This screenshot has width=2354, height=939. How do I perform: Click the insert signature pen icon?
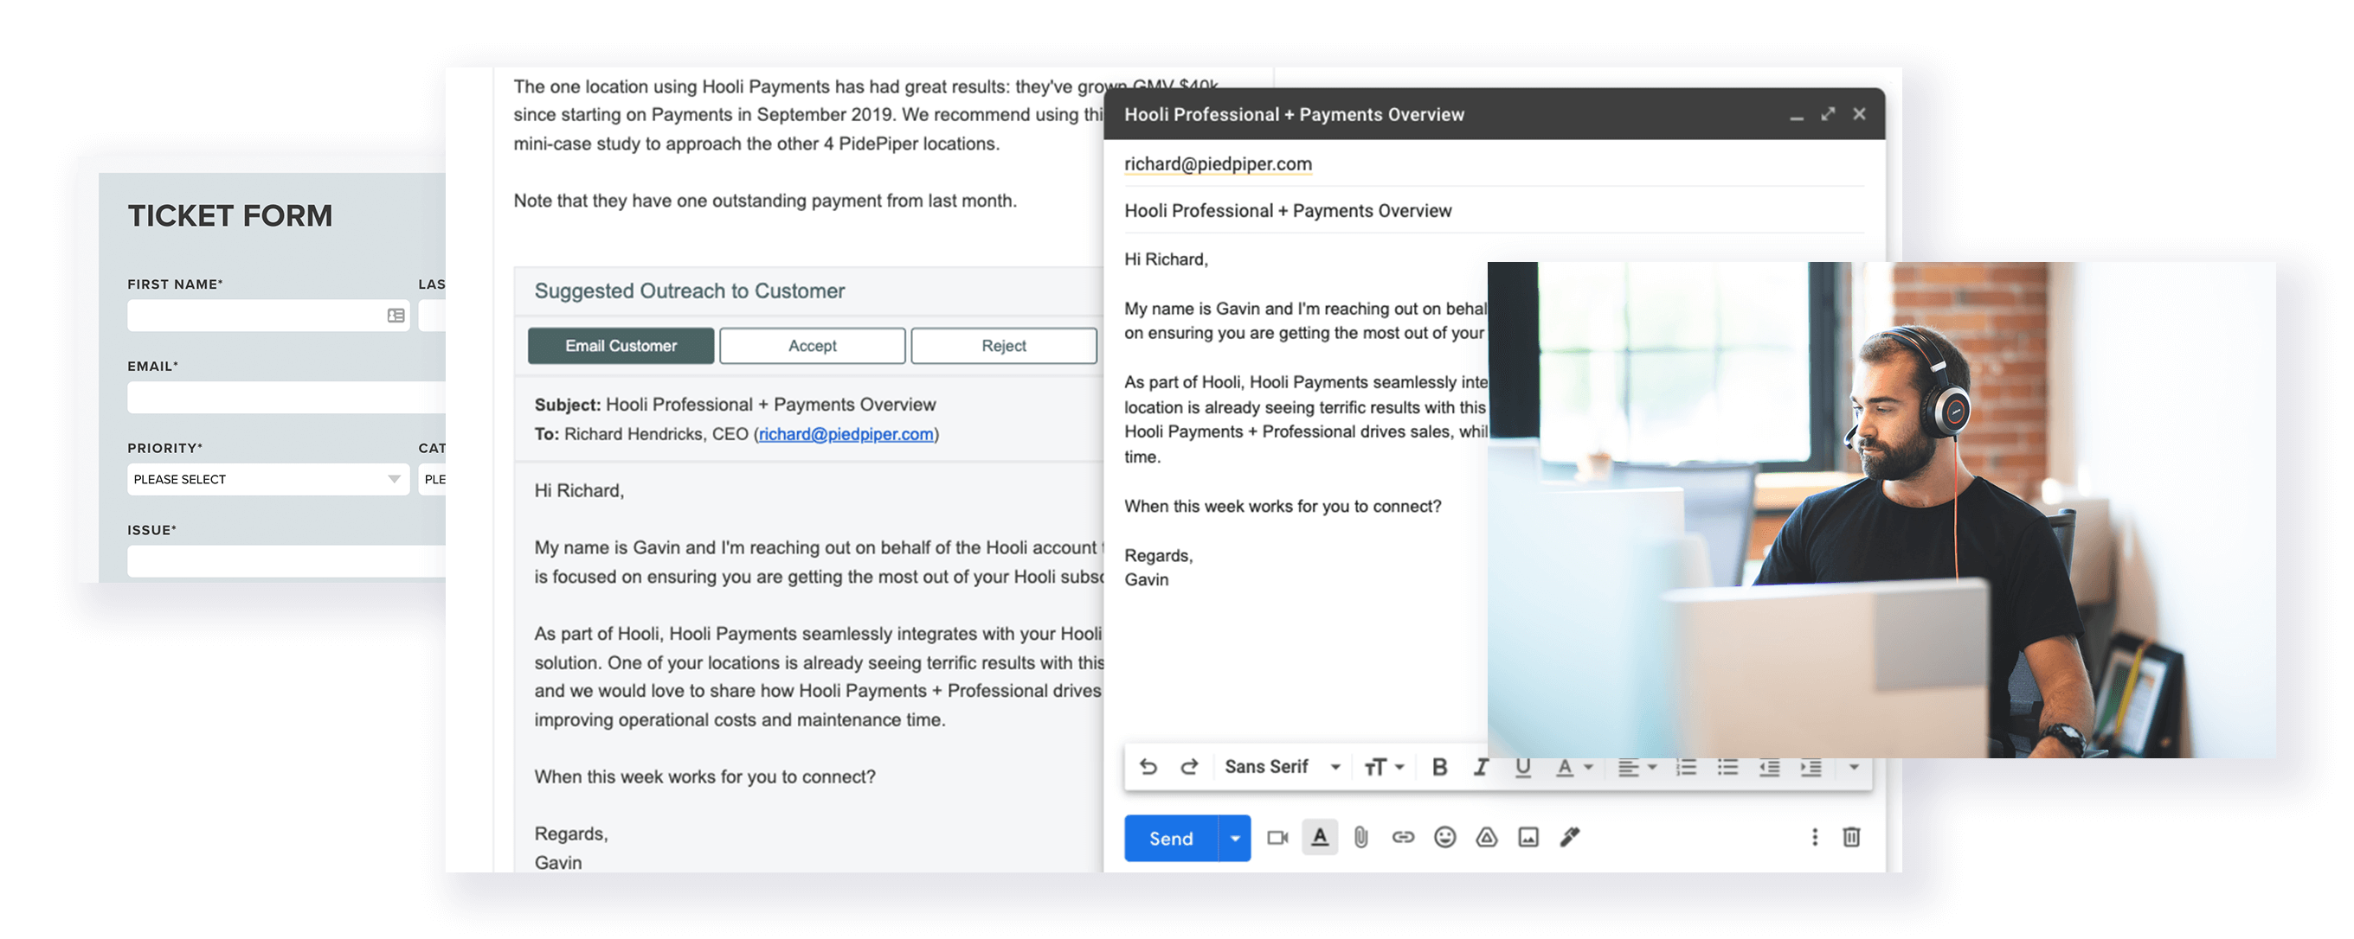click(x=1570, y=837)
